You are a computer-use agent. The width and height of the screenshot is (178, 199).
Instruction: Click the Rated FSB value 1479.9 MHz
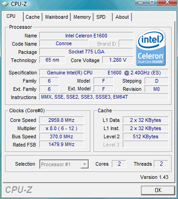pos(62,144)
